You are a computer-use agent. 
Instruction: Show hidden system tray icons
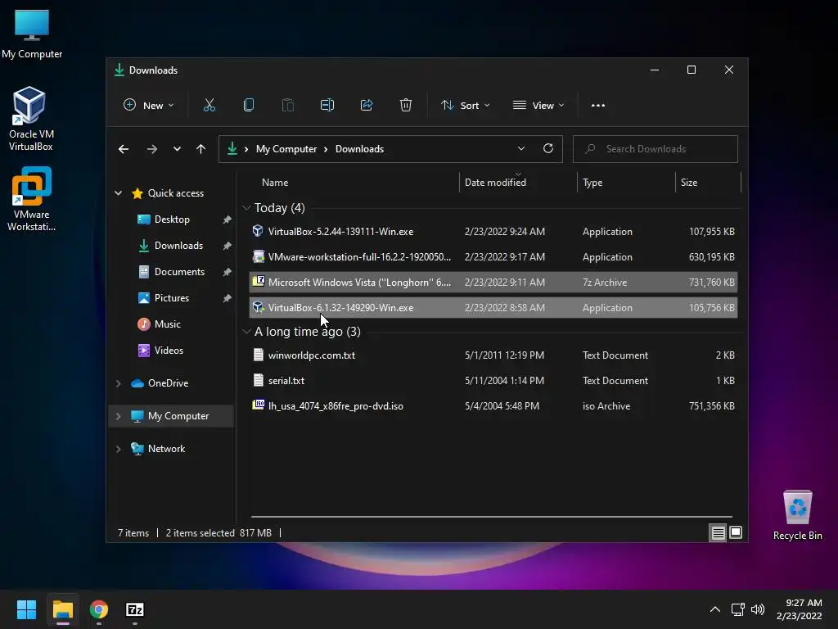click(x=715, y=609)
